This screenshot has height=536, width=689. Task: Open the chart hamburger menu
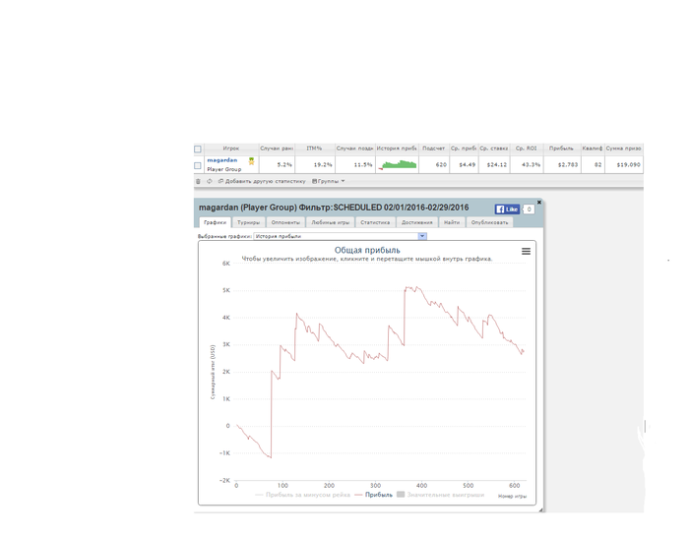(x=526, y=252)
